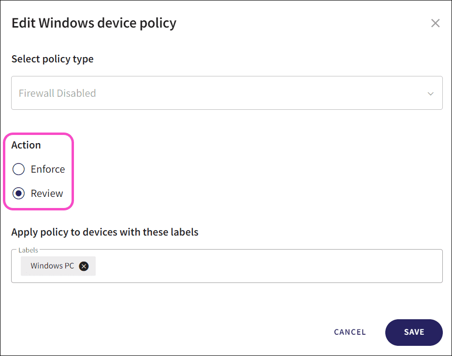This screenshot has height=356, width=452.
Task: Enable the Enforce radio button
Action: (x=18, y=169)
